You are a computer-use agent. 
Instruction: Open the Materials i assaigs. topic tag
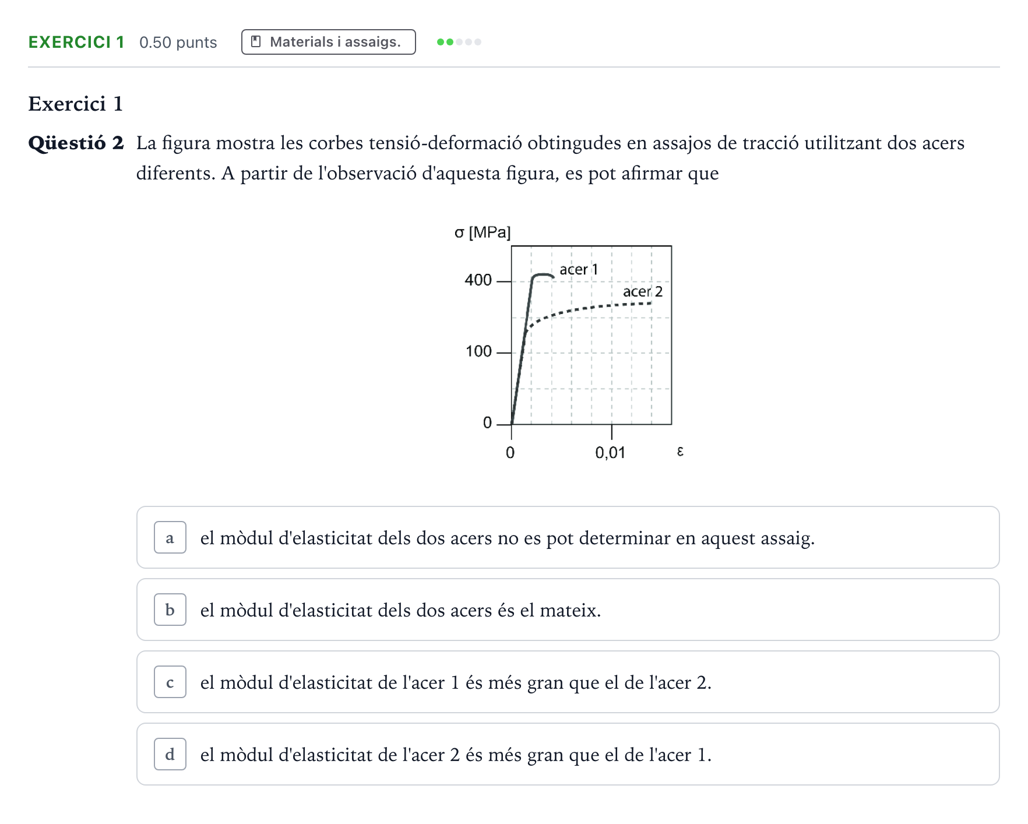tap(329, 42)
